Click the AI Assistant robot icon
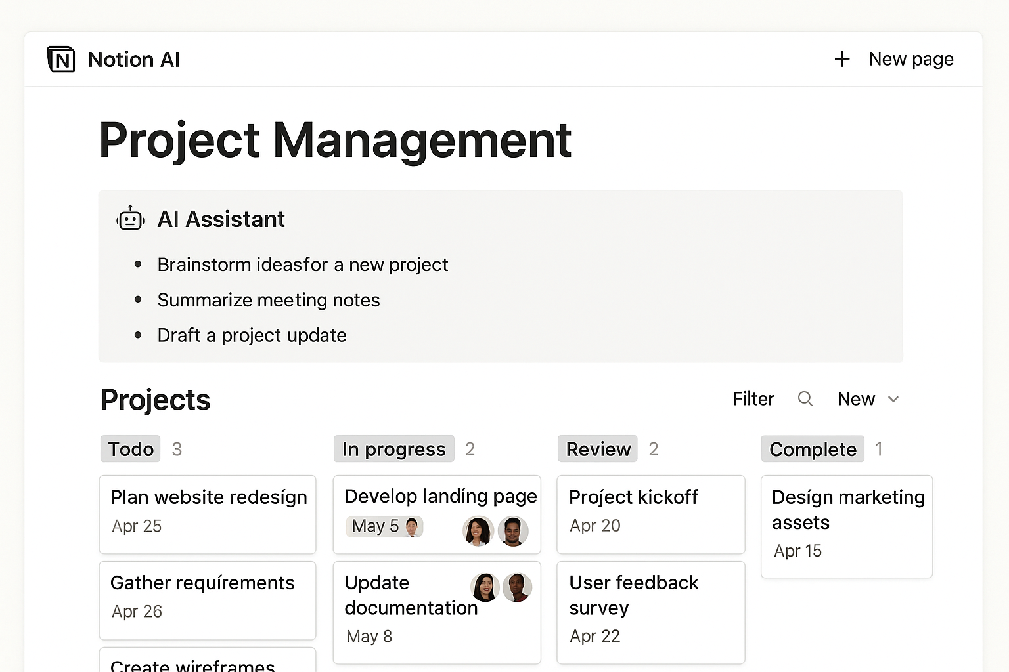Screen dimensions: 1009x672 coord(130,219)
